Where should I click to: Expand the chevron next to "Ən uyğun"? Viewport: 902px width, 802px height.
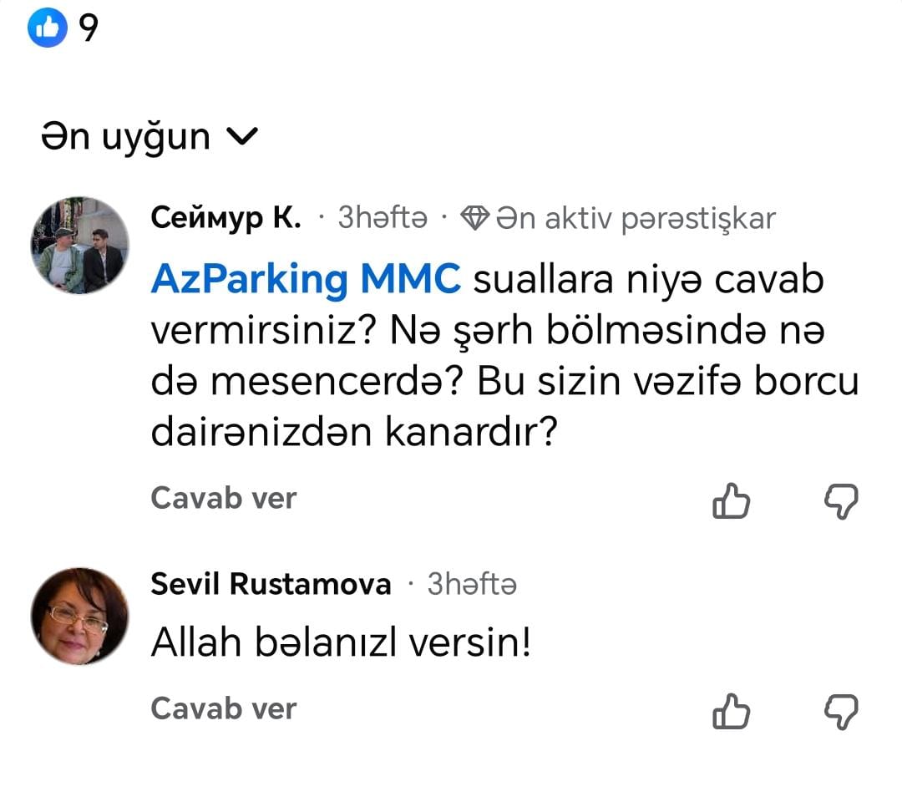pyautogui.click(x=244, y=136)
